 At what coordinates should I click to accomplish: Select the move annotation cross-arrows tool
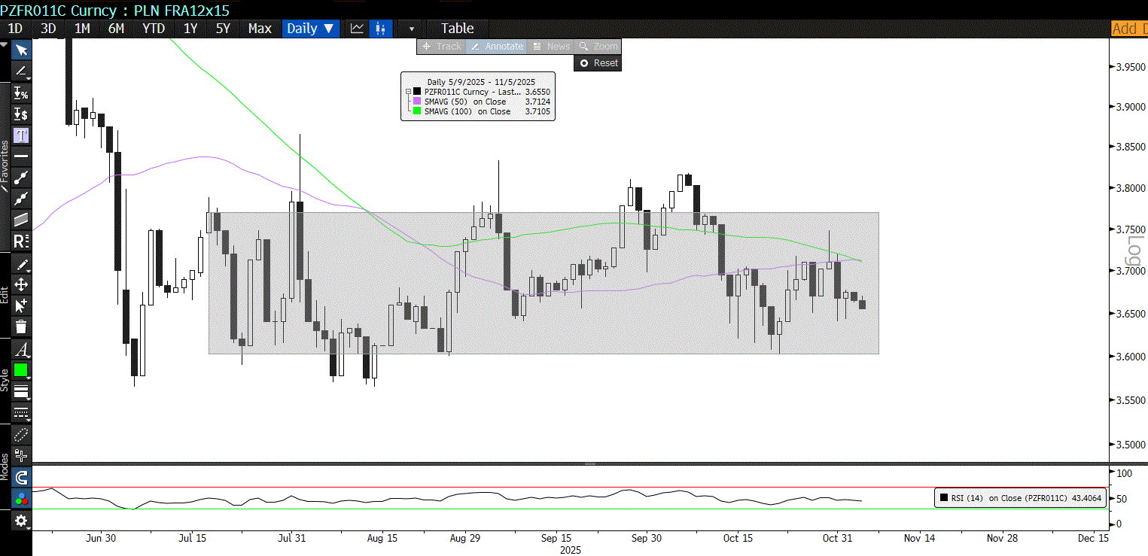21,284
